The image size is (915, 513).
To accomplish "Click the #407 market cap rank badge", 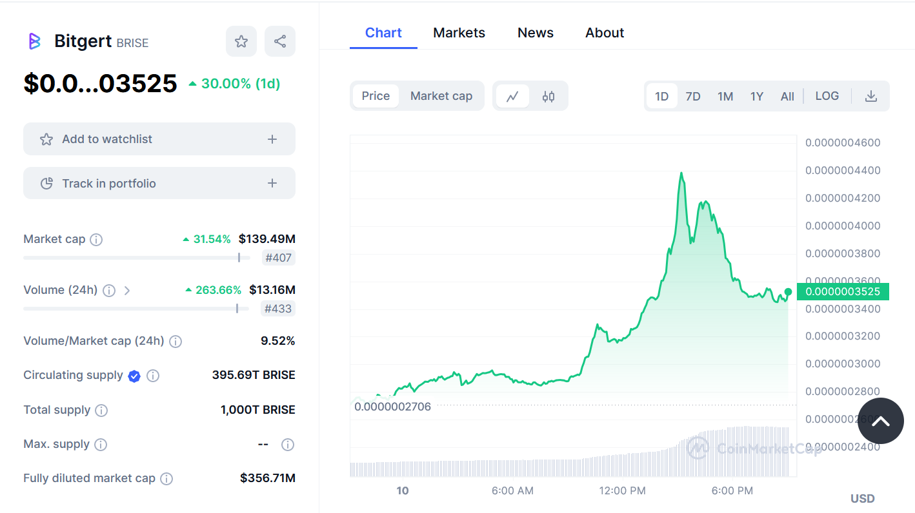I will [279, 258].
